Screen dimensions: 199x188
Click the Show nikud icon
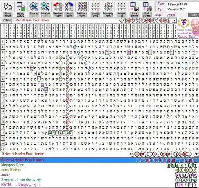(x=7, y=7)
